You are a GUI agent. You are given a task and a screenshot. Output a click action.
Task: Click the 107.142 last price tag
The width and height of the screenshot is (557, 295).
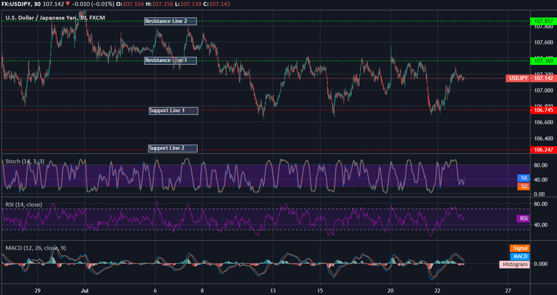543,78
